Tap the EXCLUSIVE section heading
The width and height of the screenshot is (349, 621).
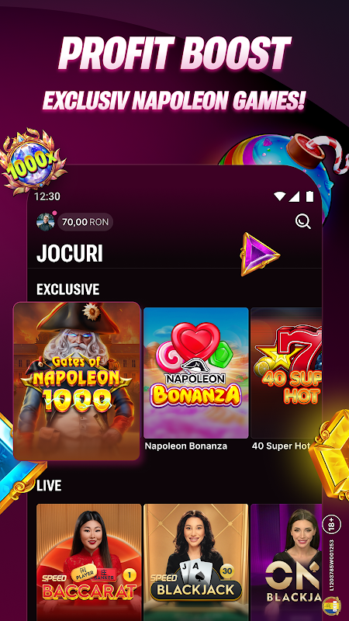pyautogui.click(x=68, y=289)
